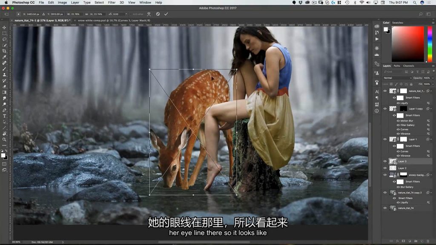Open the Photoshop CC application menu

[x=23, y=3]
